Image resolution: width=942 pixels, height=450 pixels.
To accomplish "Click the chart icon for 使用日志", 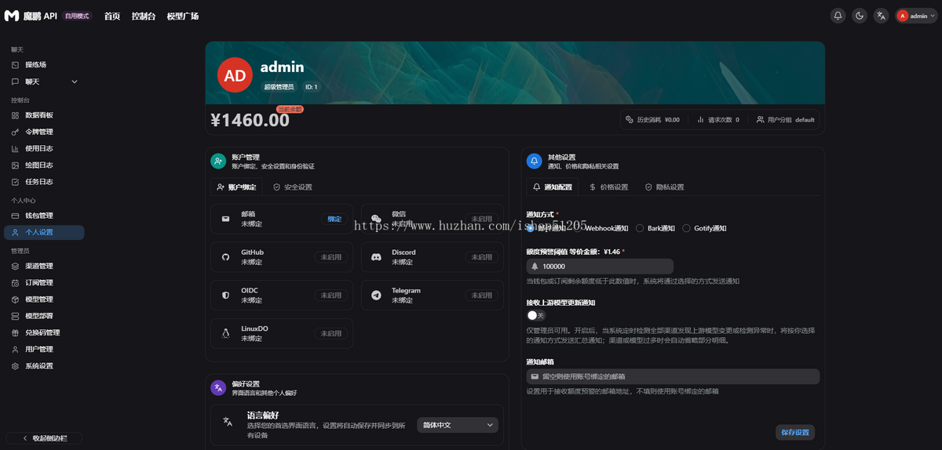I will click(15, 148).
